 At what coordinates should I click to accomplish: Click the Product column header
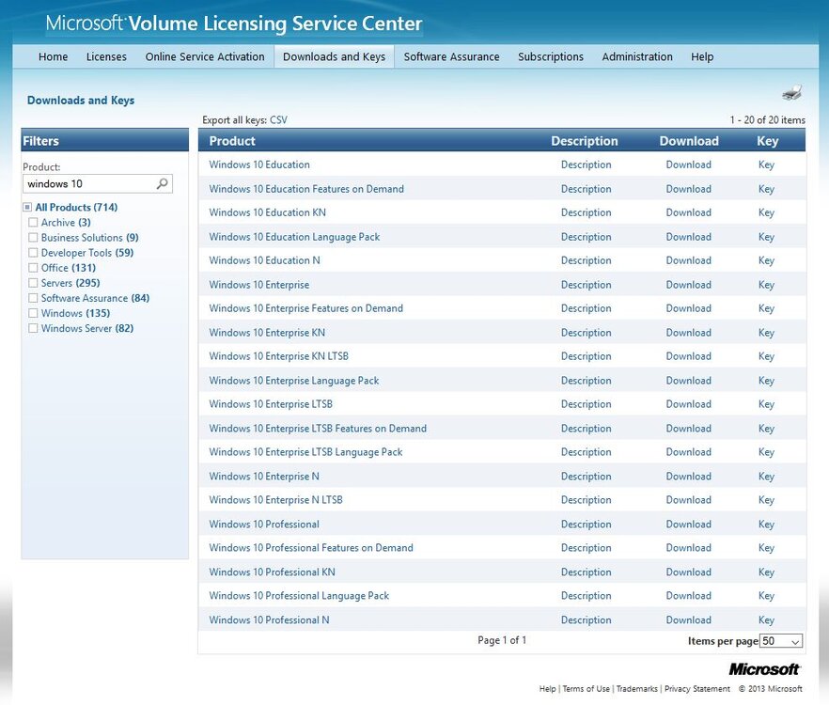click(x=232, y=141)
